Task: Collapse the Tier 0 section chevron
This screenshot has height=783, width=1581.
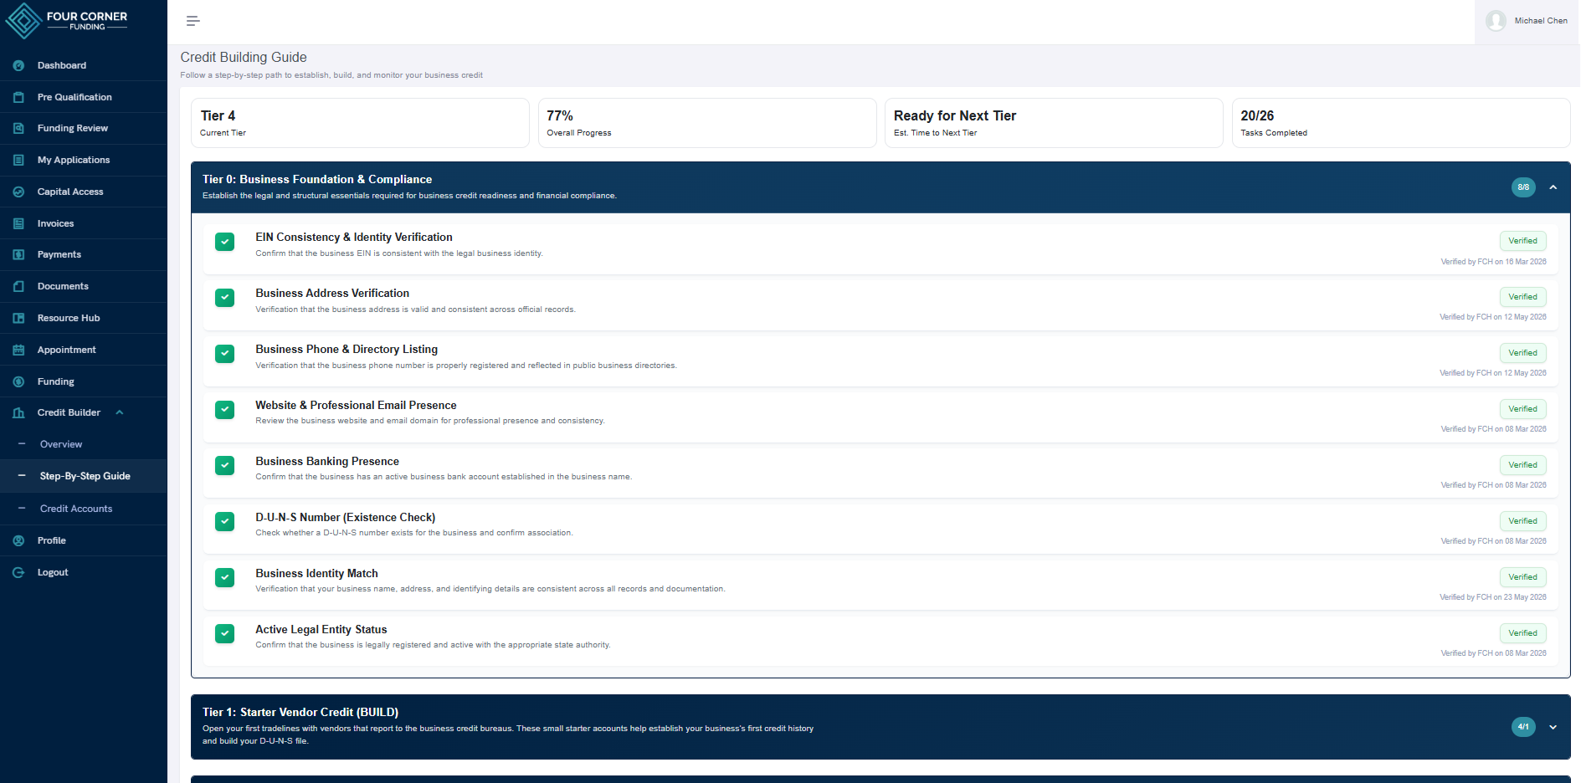Action: pos(1553,187)
